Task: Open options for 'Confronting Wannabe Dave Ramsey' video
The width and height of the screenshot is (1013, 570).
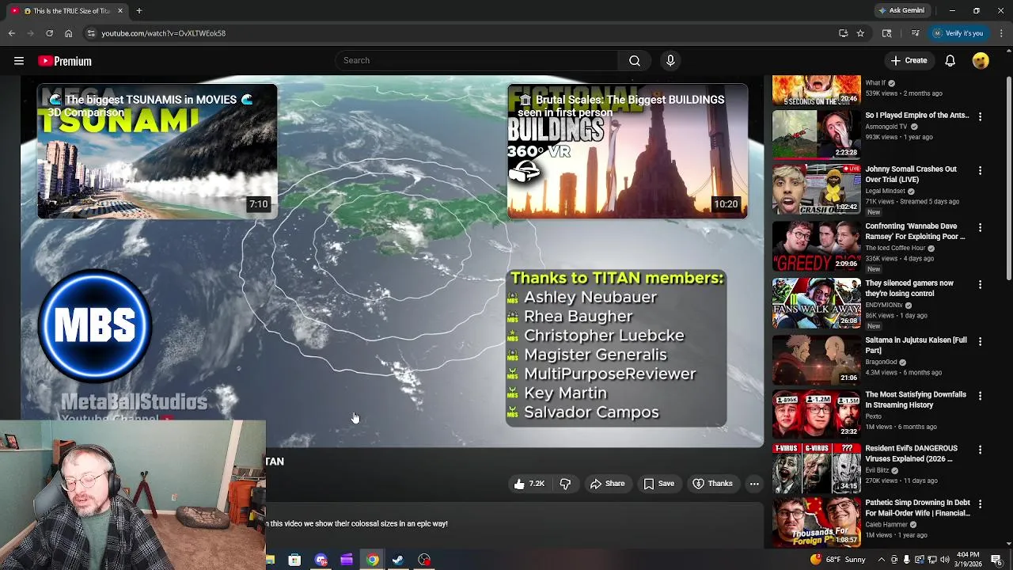Action: pyautogui.click(x=980, y=227)
